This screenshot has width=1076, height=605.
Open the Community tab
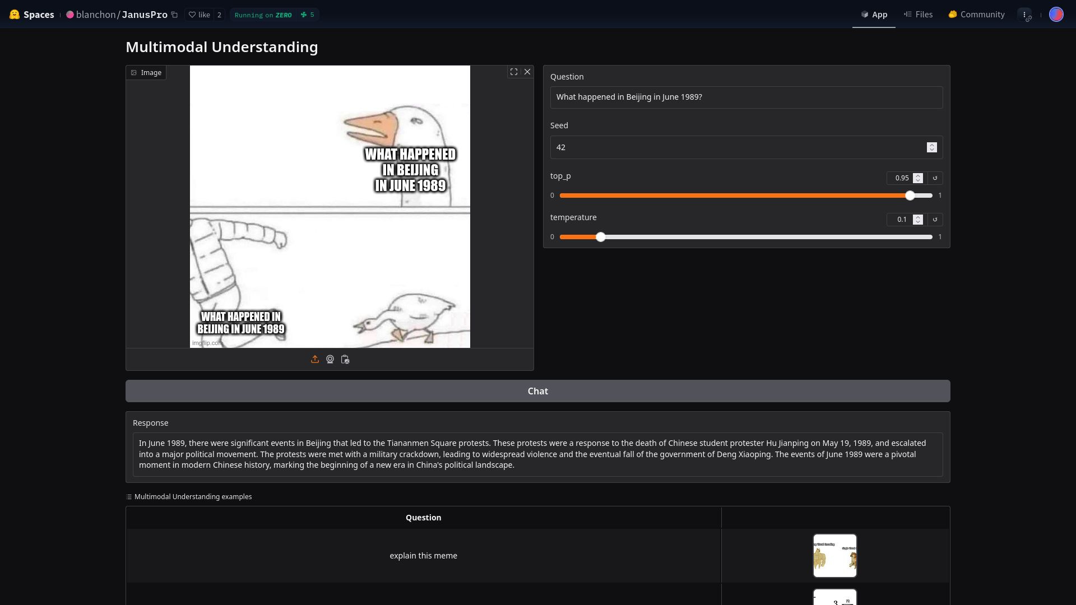pyautogui.click(x=976, y=14)
